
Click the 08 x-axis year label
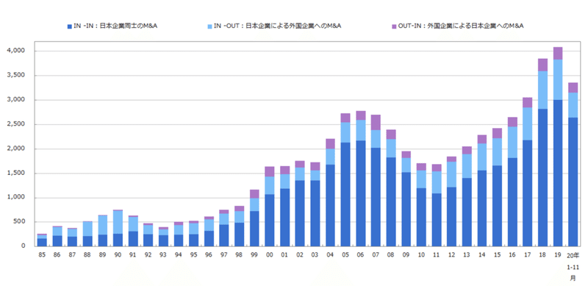(x=391, y=254)
